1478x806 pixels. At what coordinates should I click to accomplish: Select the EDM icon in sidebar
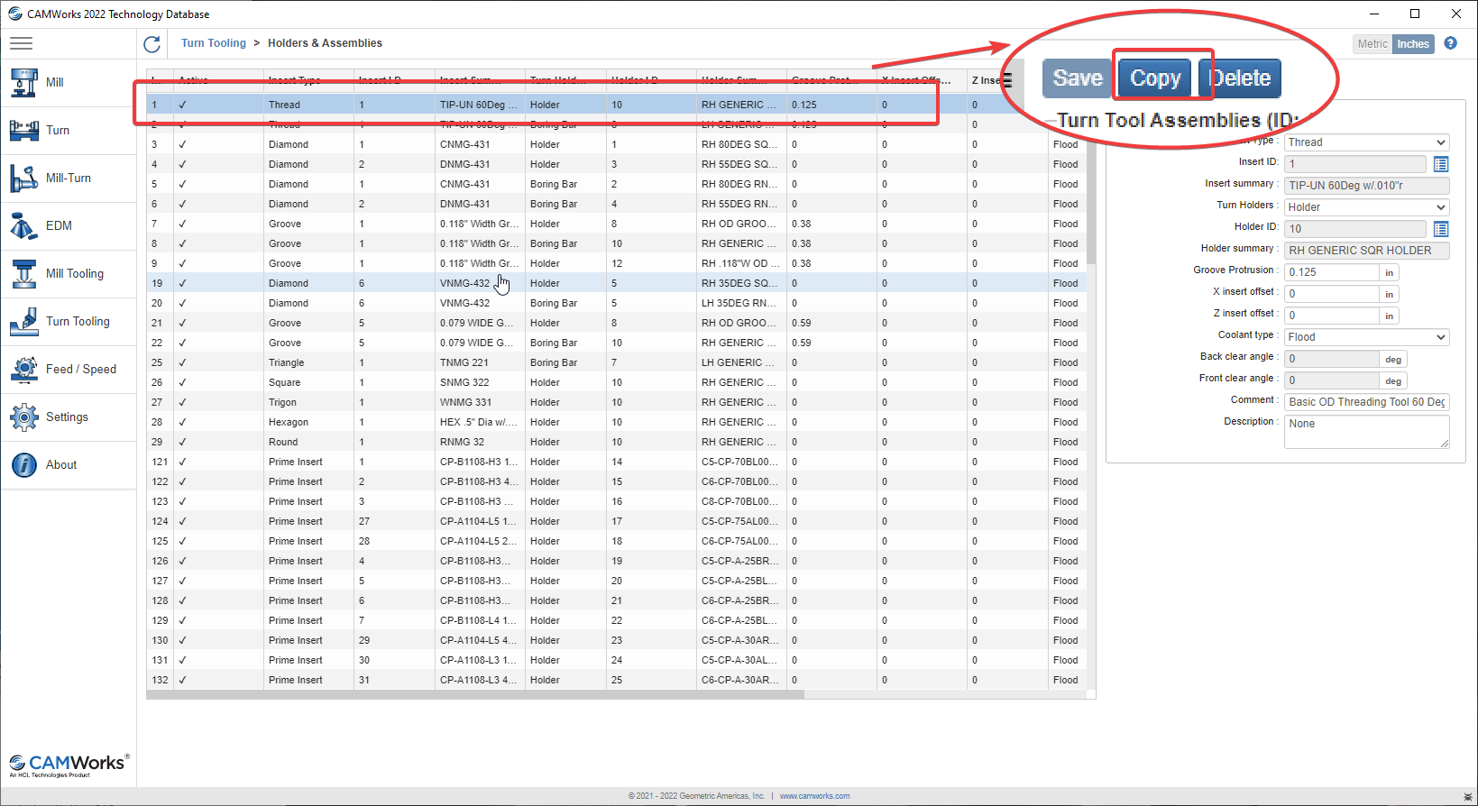24,225
